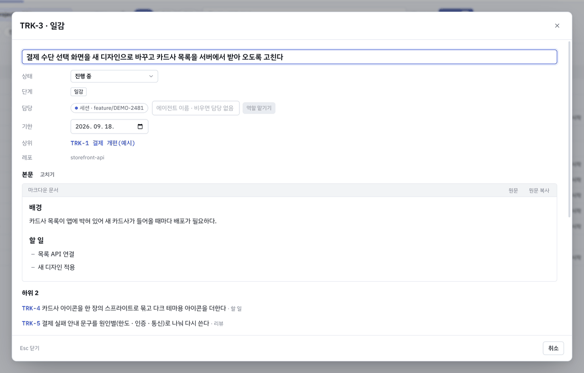Click the storefront-api repo text
Screen dimensions: 584x373
tap(88, 157)
